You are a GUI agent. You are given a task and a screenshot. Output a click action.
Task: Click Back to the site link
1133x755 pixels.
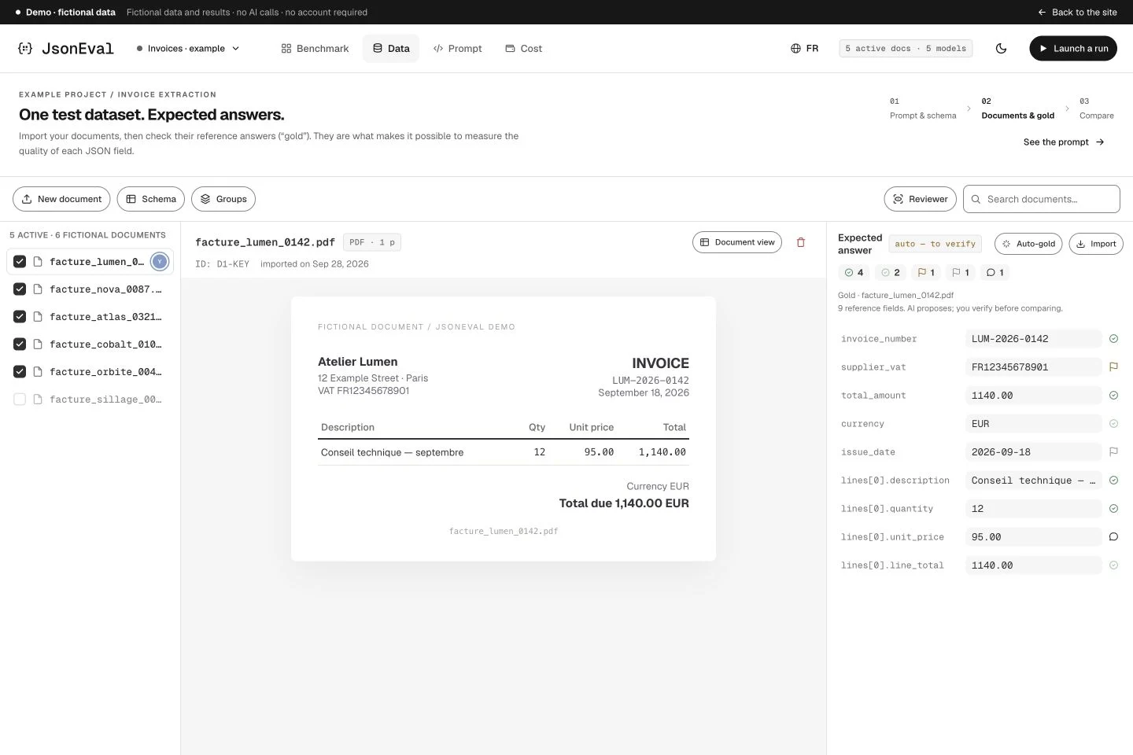click(x=1077, y=13)
